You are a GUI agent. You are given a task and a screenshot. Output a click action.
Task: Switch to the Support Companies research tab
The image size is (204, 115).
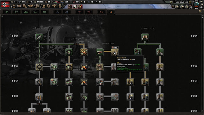16,12
